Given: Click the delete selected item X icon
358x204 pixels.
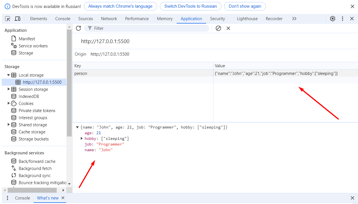Looking at the screenshot, I should [228, 28].
